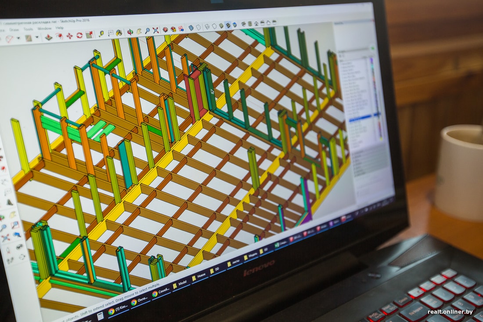Select Zoom tool in left toolbar
Viewport: 483px width, 322px height.
point(4,228)
